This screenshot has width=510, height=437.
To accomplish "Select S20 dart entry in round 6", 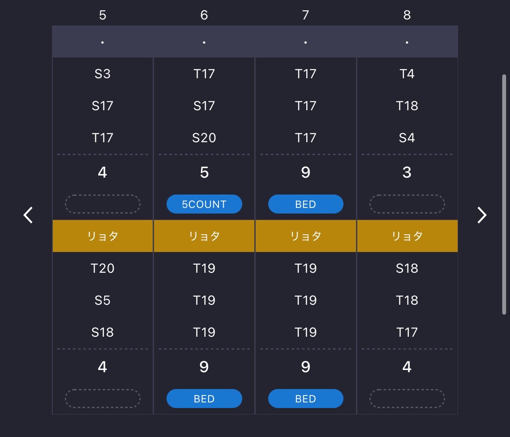I will point(204,138).
